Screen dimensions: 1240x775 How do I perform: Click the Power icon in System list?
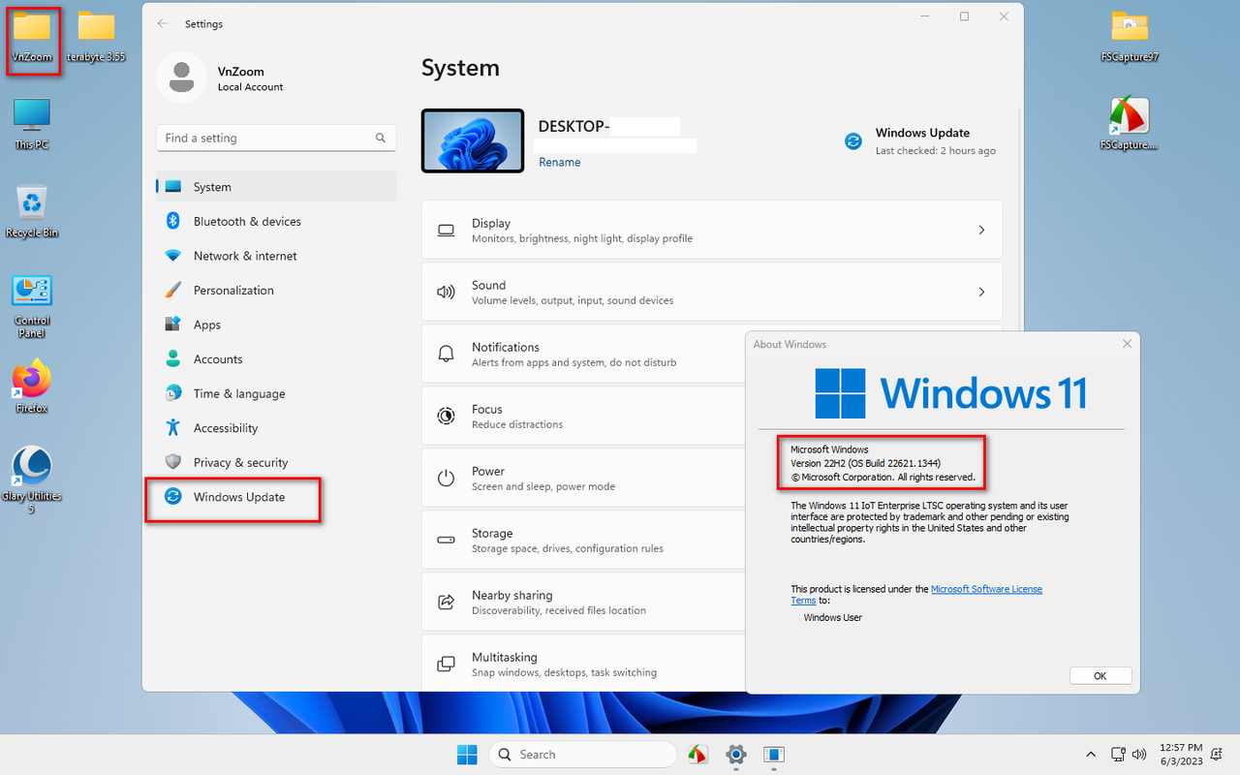pyautogui.click(x=446, y=478)
